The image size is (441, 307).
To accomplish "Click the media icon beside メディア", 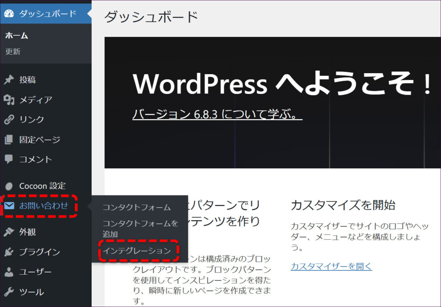I will [9, 100].
